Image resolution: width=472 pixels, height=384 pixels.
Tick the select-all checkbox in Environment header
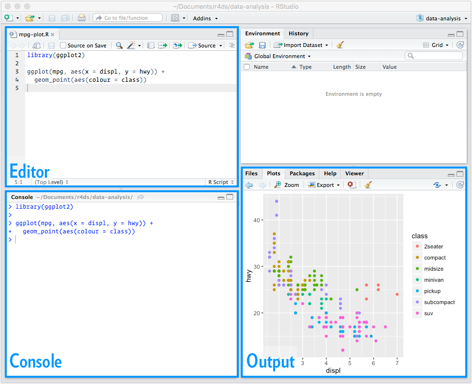click(x=247, y=67)
